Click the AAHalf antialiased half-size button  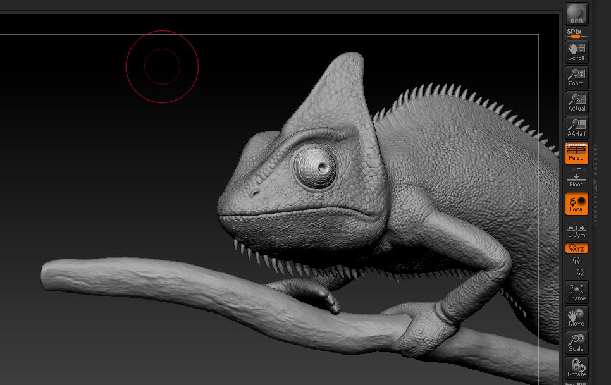[577, 128]
